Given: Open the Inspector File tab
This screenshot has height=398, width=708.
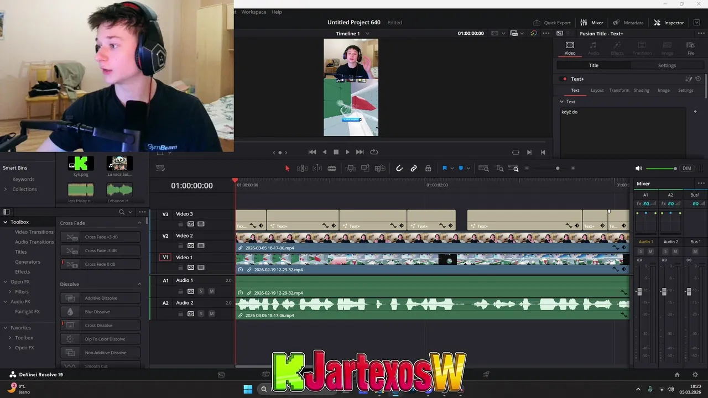Looking at the screenshot, I should tap(690, 48).
